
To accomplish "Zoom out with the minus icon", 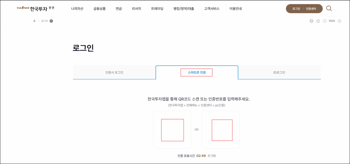I will [x=324, y=21].
